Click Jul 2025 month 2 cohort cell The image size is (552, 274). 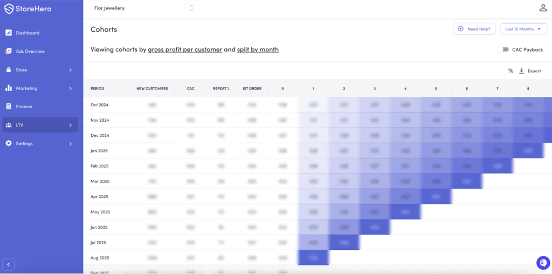pyautogui.click(x=344, y=242)
